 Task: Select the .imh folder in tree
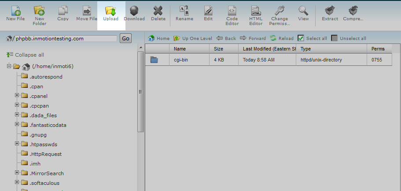pos(35,164)
